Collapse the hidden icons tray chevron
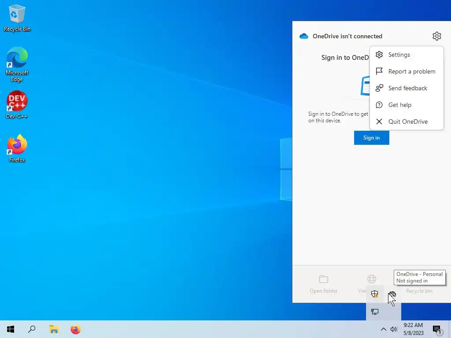451x338 pixels. pyautogui.click(x=384, y=329)
